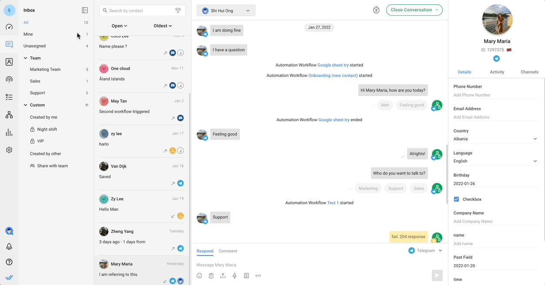Click the filter icon in contact search

coord(178,11)
